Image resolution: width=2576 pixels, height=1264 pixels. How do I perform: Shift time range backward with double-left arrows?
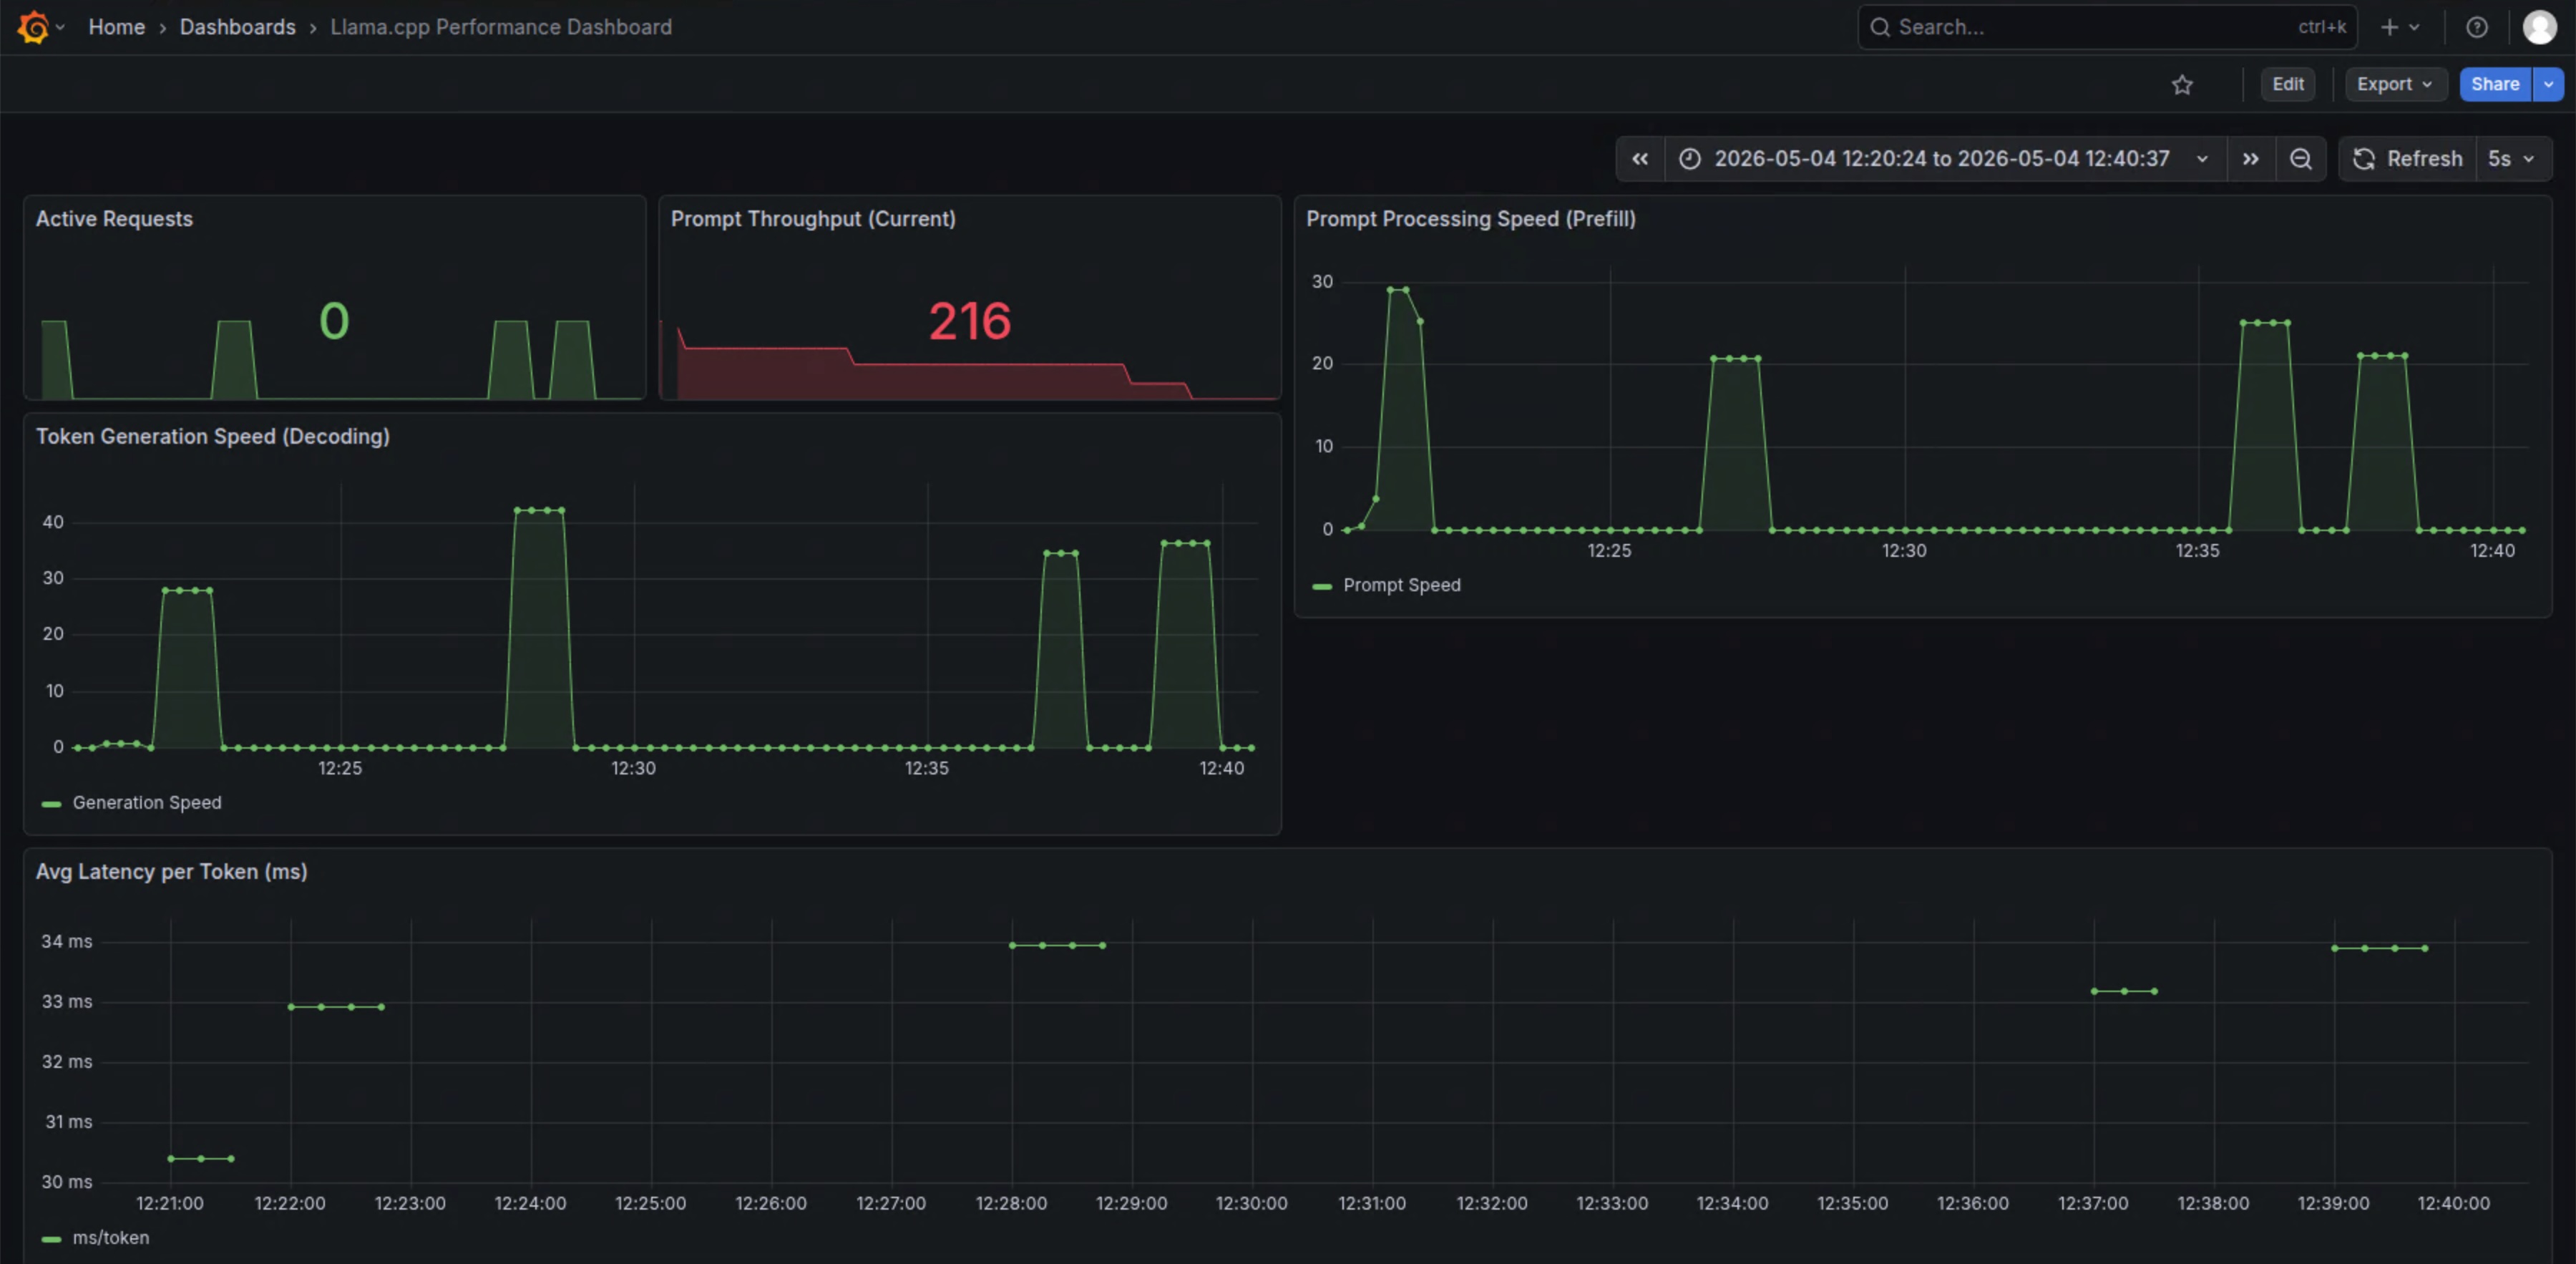(1640, 159)
